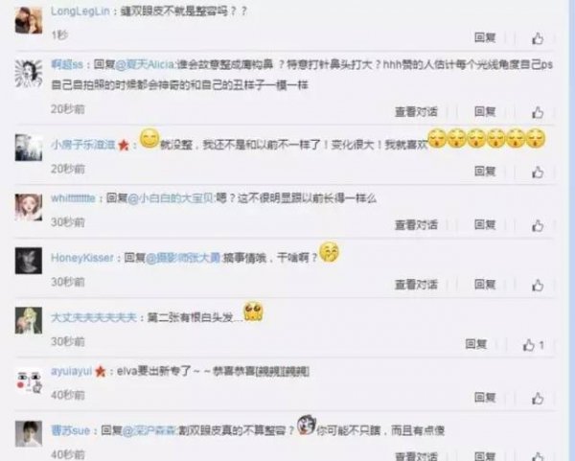Open HoneyKisser's dark avatar
Viewport: 575px width, 461px height.
click(29, 261)
